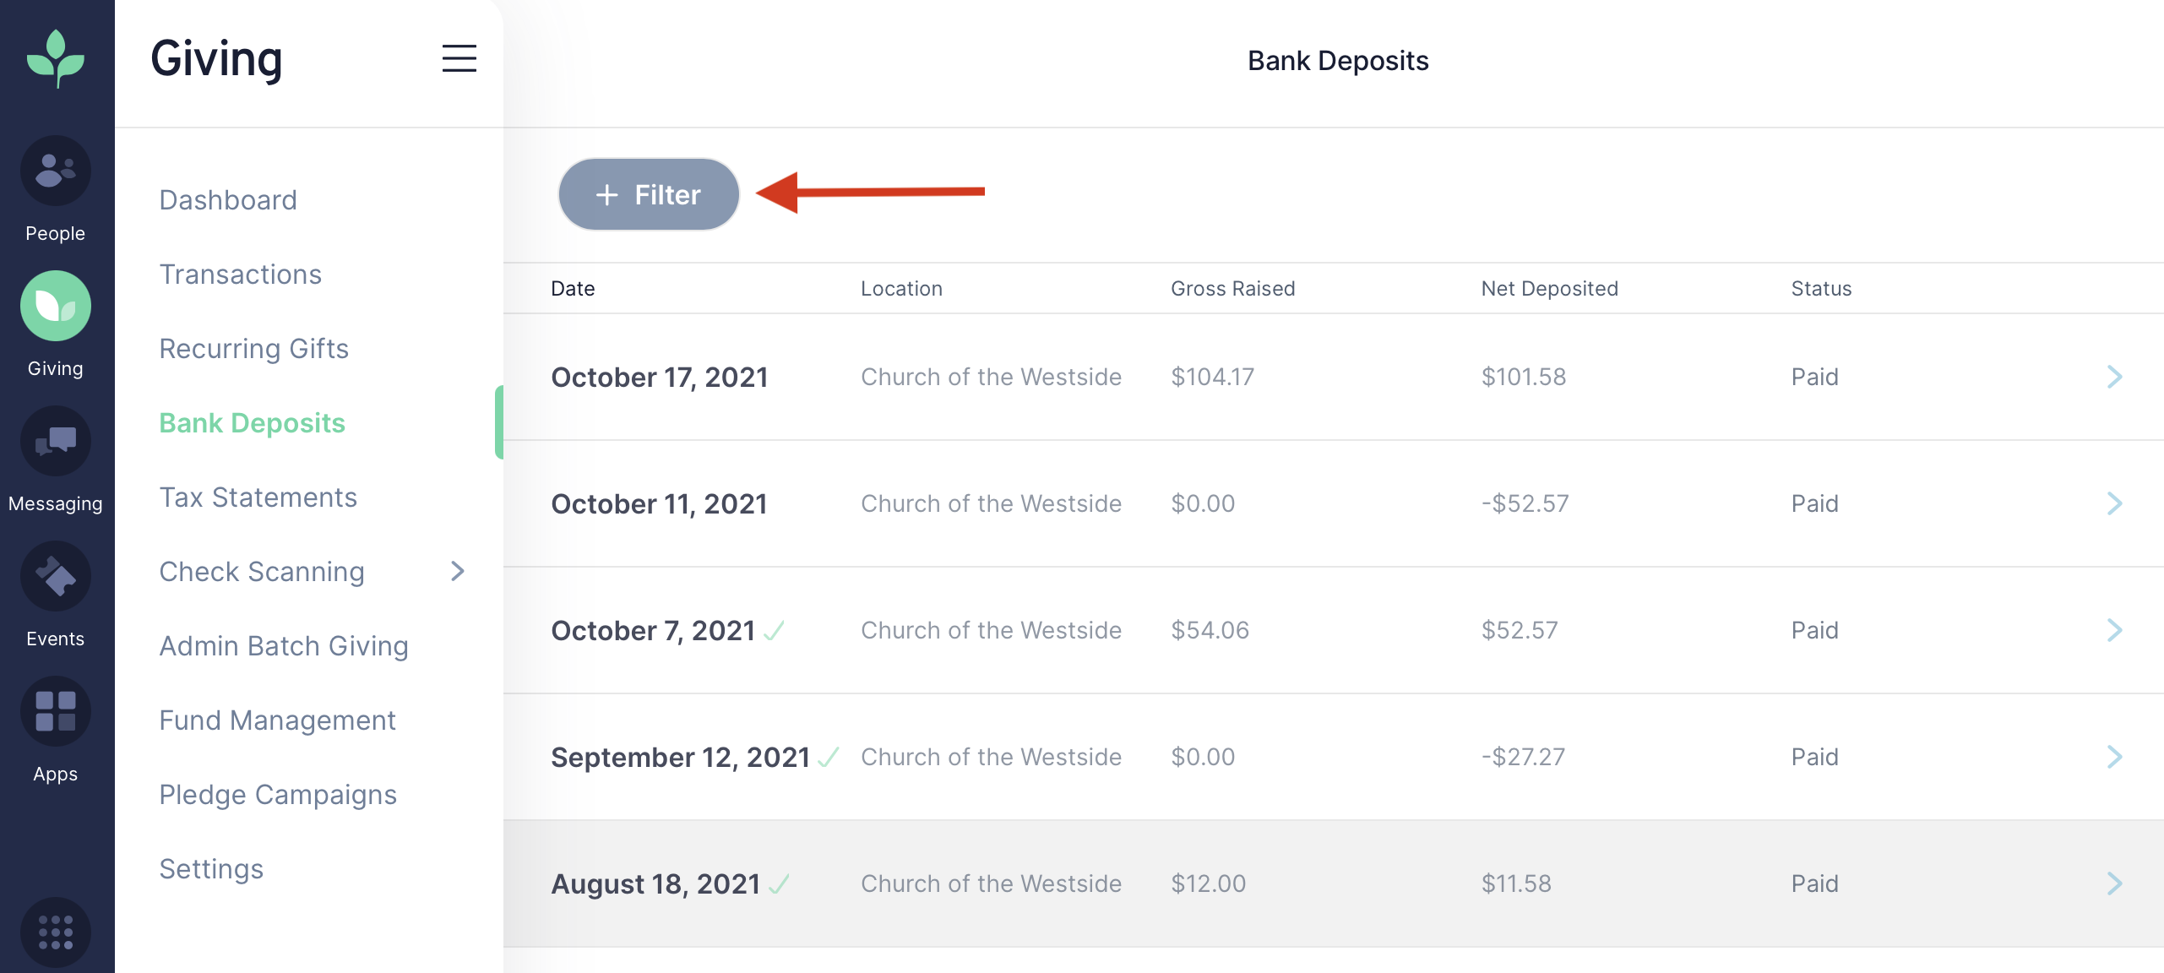Viewport: 2164px width, 973px height.
Task: Select the Giving leaf icon in sidebar
Action: click(55, 306)
